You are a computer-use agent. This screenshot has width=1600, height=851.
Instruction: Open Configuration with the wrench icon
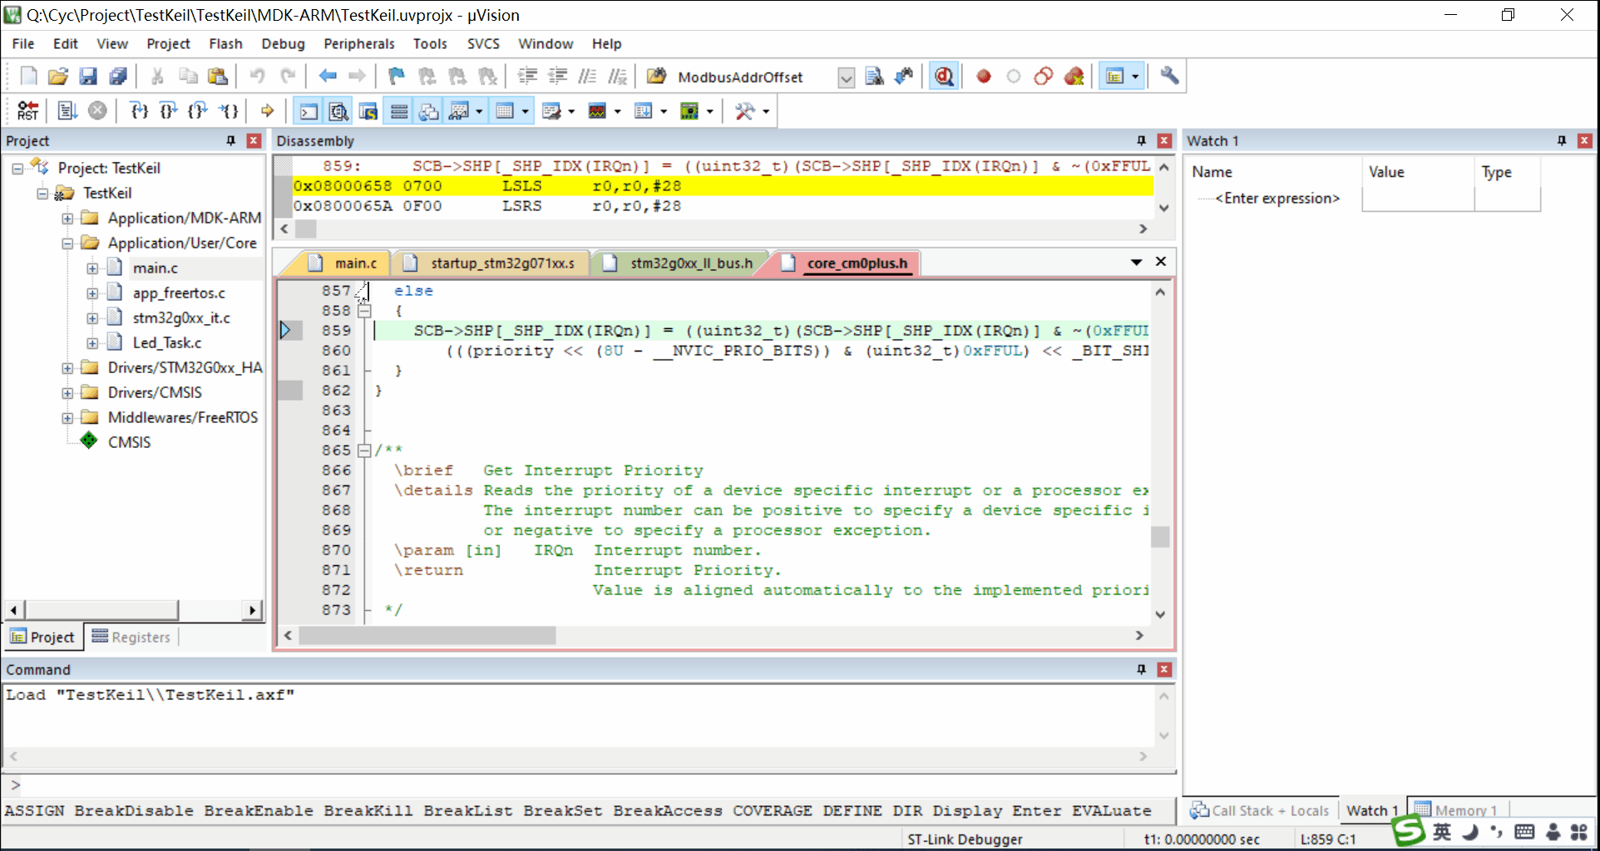[x=1169, y=76]
